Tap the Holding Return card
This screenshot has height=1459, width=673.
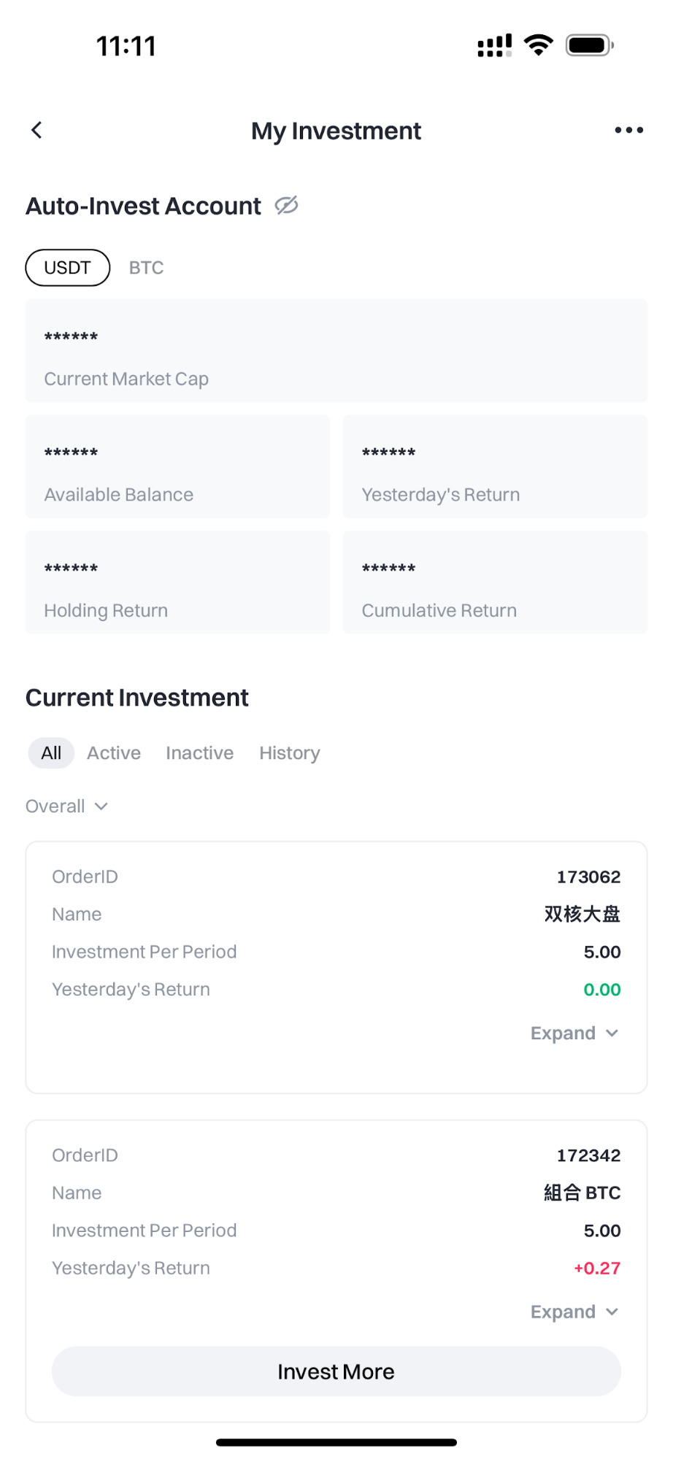pos(177,582)
